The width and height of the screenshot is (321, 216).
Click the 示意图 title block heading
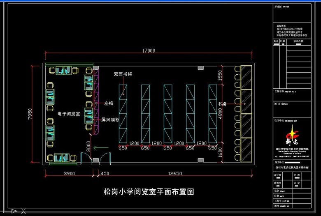pyautogui.click(x=278, y=7)
